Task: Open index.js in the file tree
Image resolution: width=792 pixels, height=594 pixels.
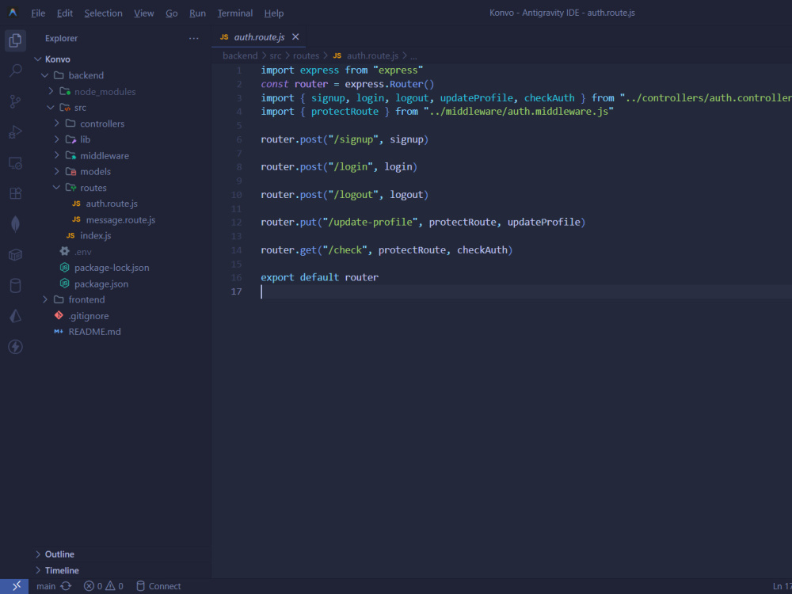Action: 96,235
